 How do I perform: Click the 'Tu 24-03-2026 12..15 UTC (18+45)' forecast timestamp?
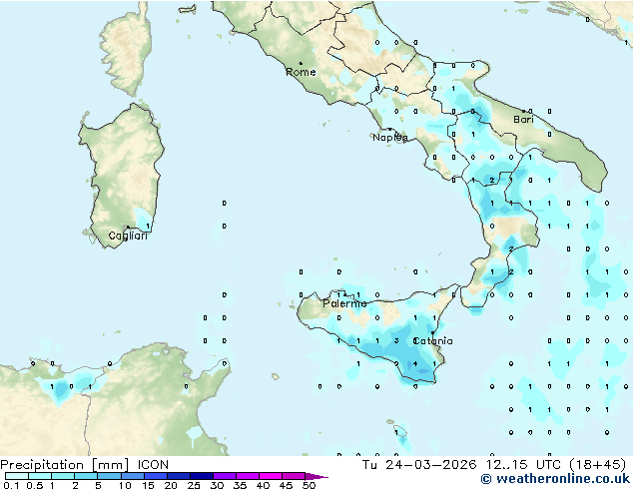tap(494, 465)
